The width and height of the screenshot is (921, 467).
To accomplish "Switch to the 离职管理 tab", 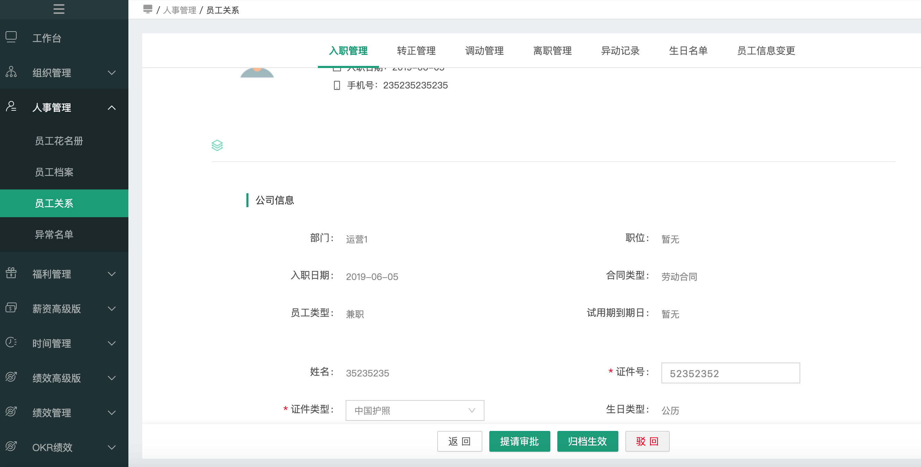I will click(x=552, y=51).
